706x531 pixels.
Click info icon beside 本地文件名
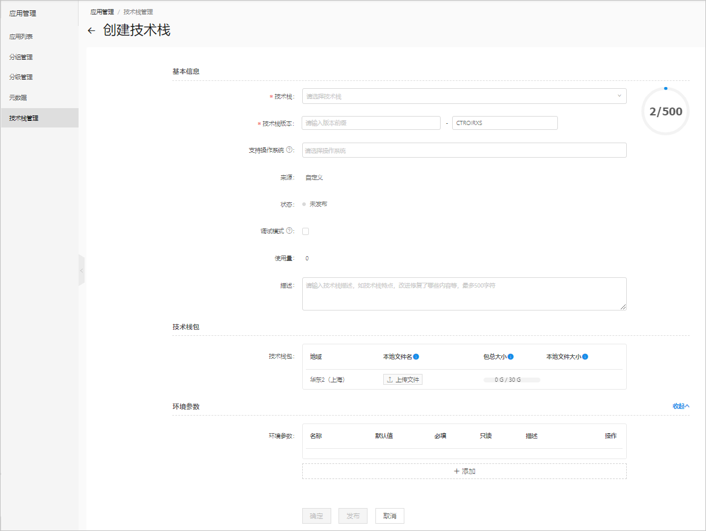coord(416,357)
